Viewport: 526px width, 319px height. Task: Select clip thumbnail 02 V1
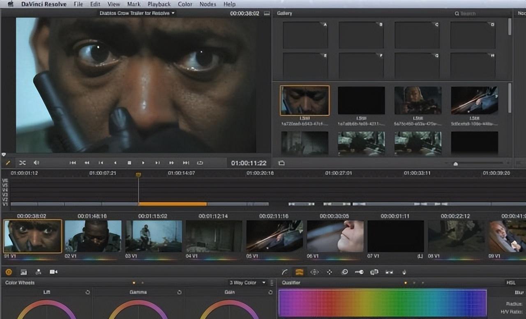(x=93, y=236)
